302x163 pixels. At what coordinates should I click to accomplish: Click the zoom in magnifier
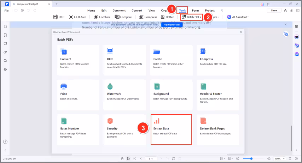tap(269, 158)
